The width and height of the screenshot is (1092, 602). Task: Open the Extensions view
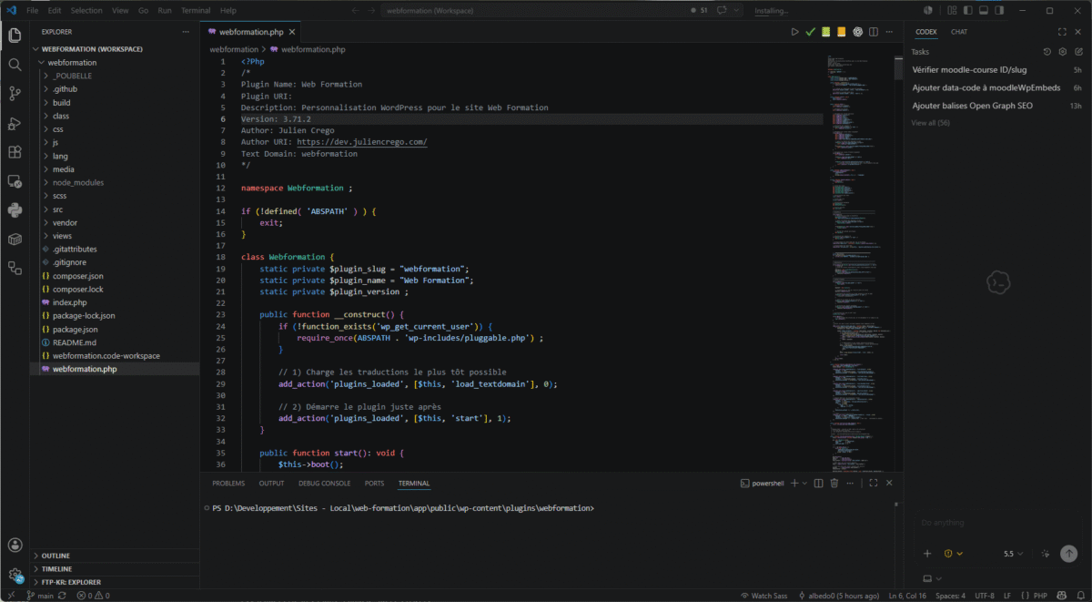click(15, 152)
